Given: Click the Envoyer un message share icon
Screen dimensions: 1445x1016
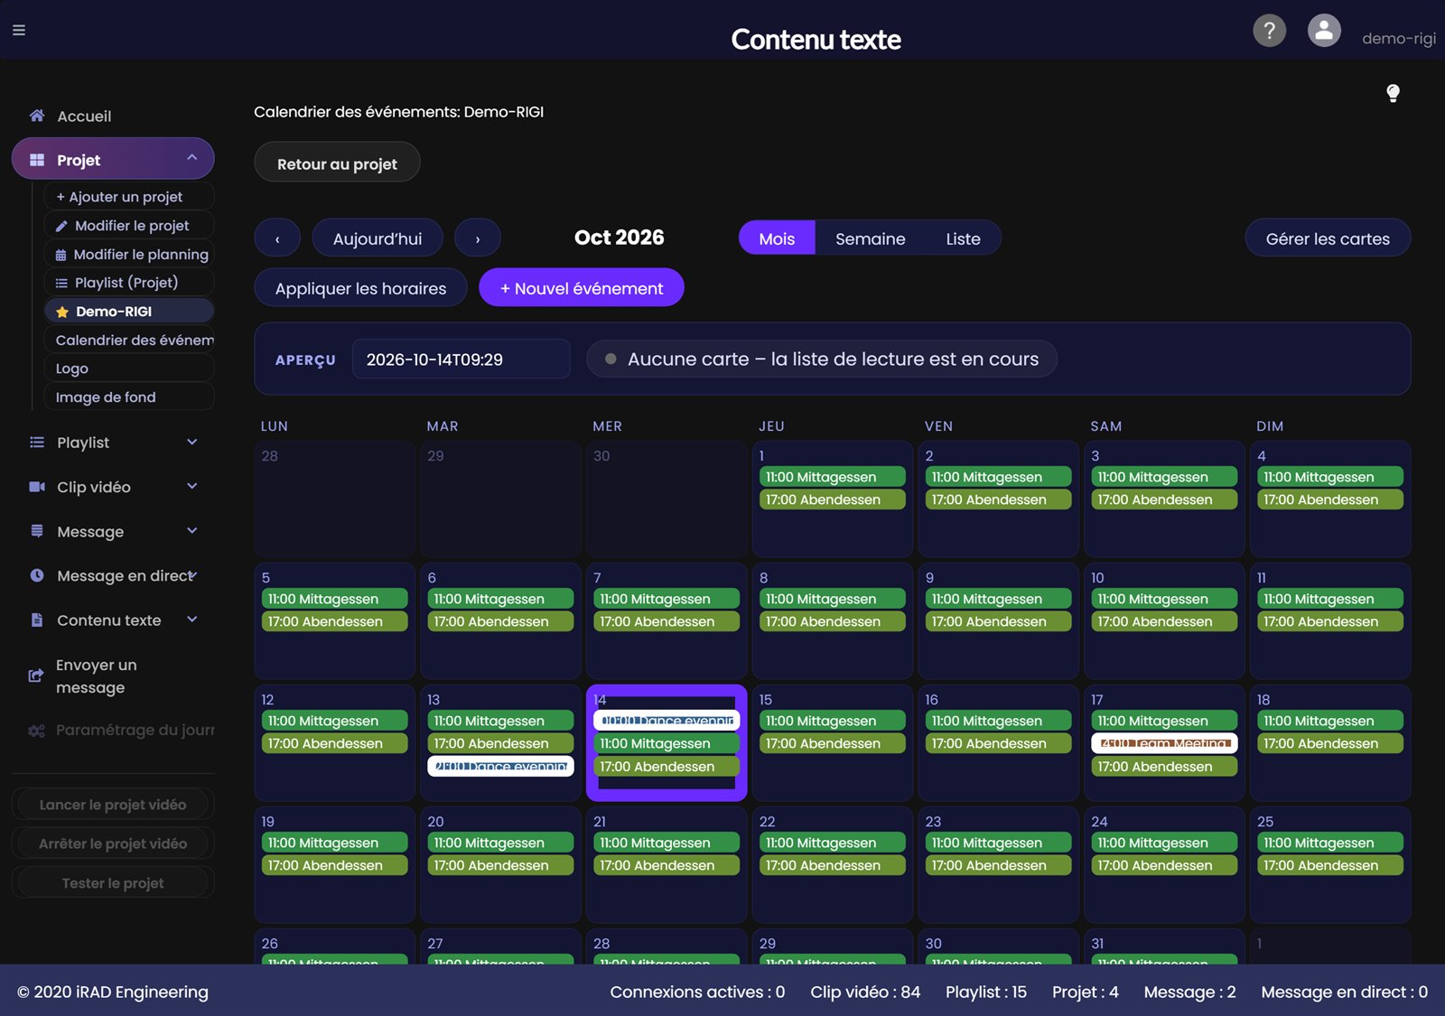Looking at the screenshot, I should (x=36, y=676).
